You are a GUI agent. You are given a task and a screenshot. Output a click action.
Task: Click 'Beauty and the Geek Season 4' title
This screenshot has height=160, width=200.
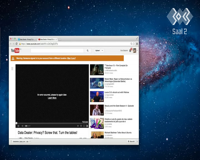pos(119,107)
